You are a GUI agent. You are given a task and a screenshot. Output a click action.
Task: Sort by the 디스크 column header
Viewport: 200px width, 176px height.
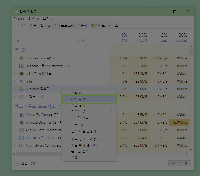(x=159, y=38)
